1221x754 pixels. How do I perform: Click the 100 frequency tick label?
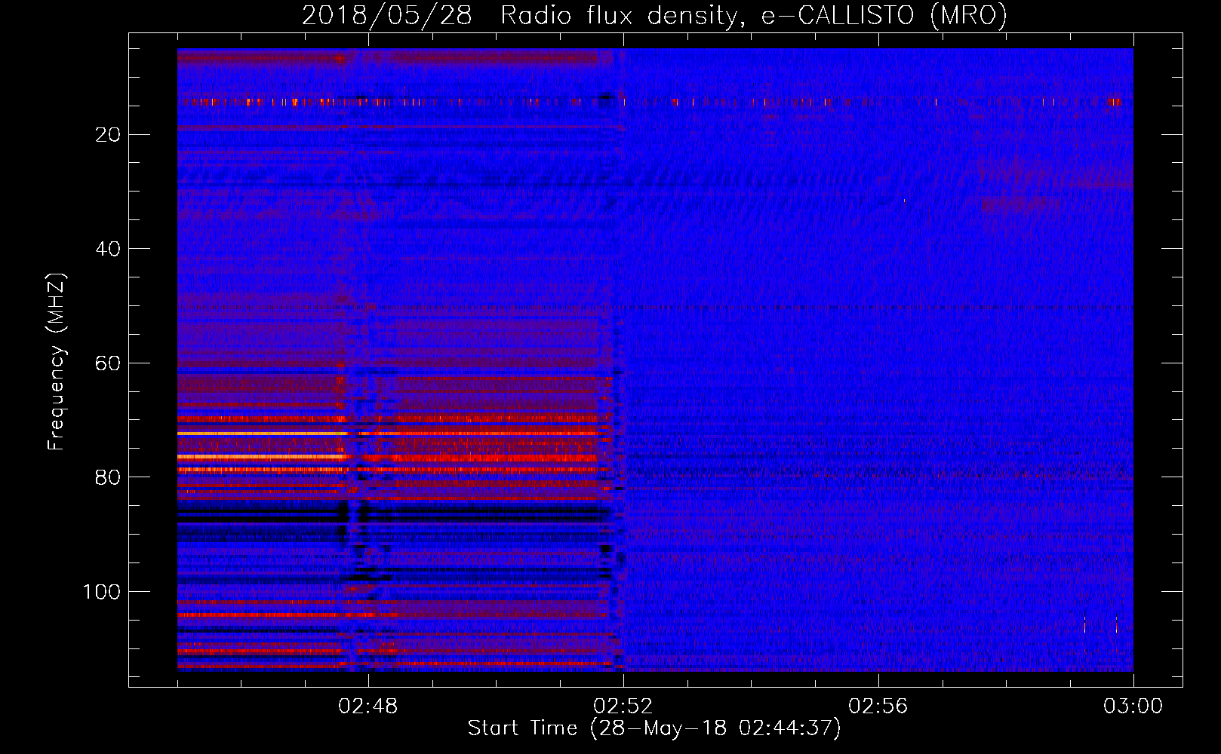point(102,592)
